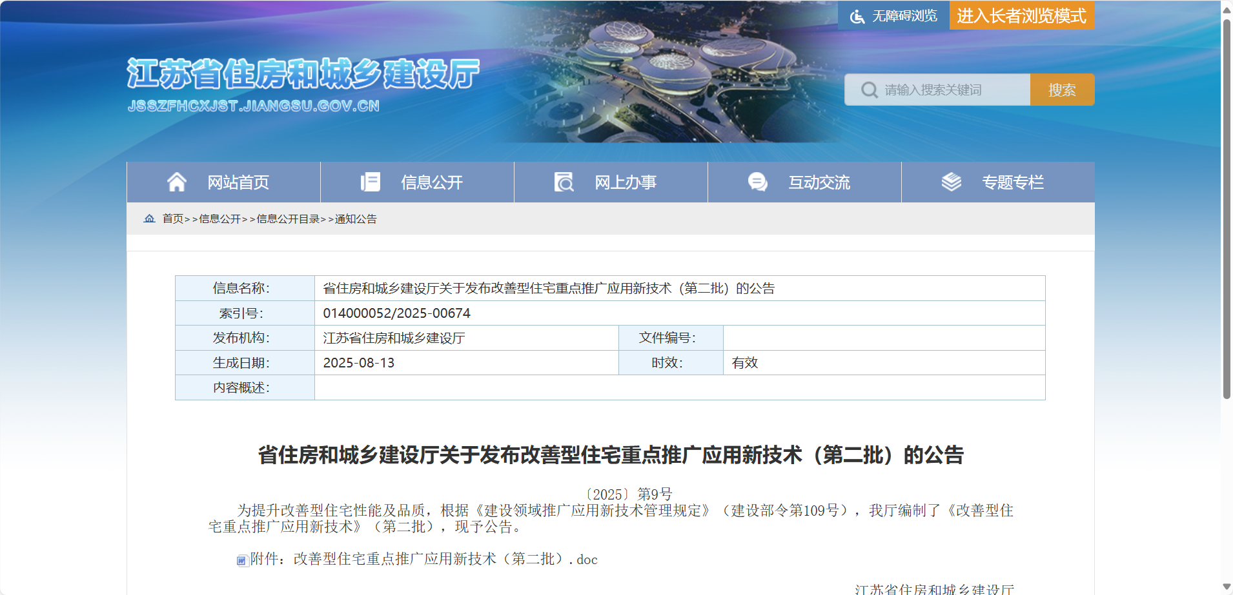Download attachment 改善型住宅重点推广应用新技术（第二批）.doc
This screenshot has width=1233, height=595.
[x=445, y=560]
